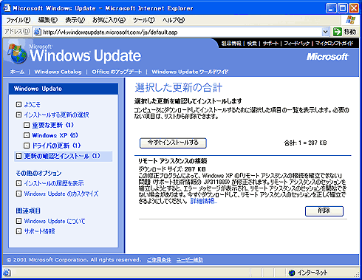
Task: Open the お気に入り(A) menu
Action: [x=109, y=20]
